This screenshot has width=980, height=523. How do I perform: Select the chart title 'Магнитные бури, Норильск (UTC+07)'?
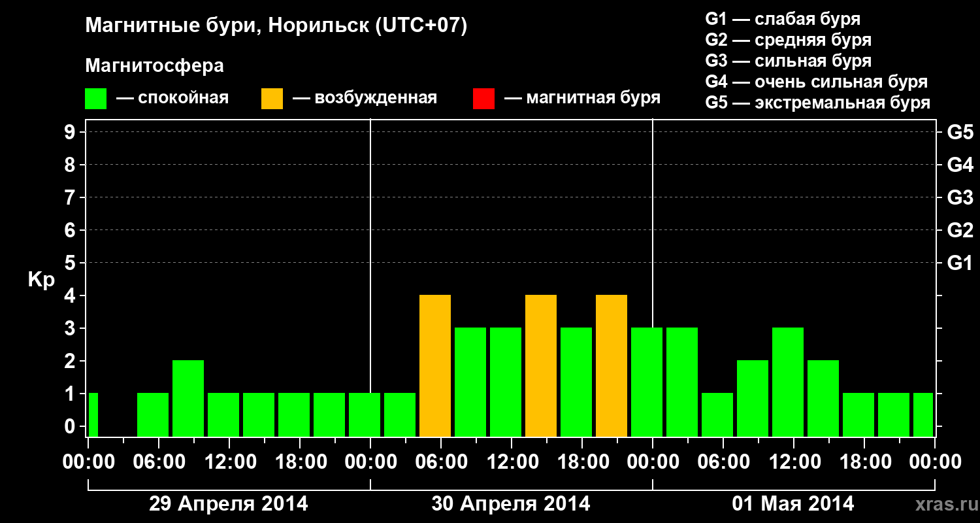pyautogui.click(x=276, y=27)
